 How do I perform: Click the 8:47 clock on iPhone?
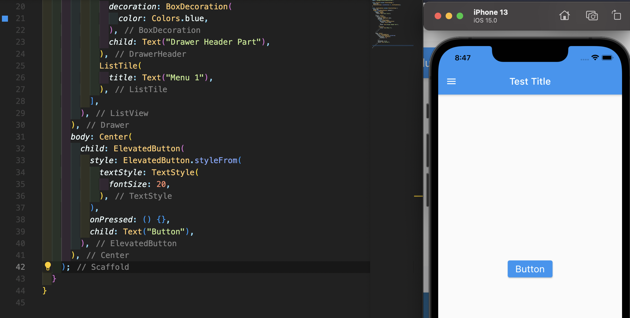[x=463, y=58]
